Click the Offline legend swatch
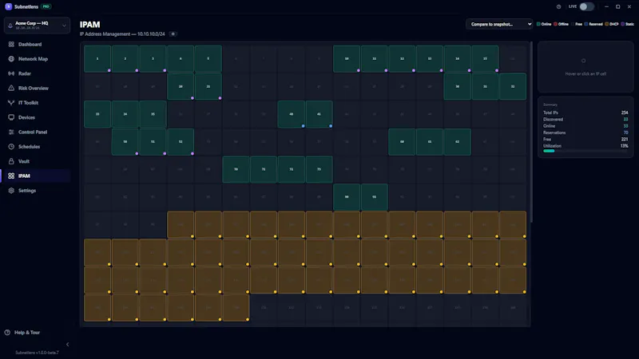Viewport: 639px width, 359px height. (x=555, y=24)
